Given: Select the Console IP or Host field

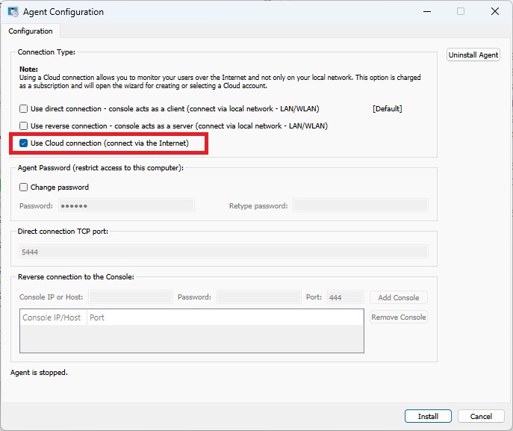Looking at the screenshot, I should [x=130, y=297].
